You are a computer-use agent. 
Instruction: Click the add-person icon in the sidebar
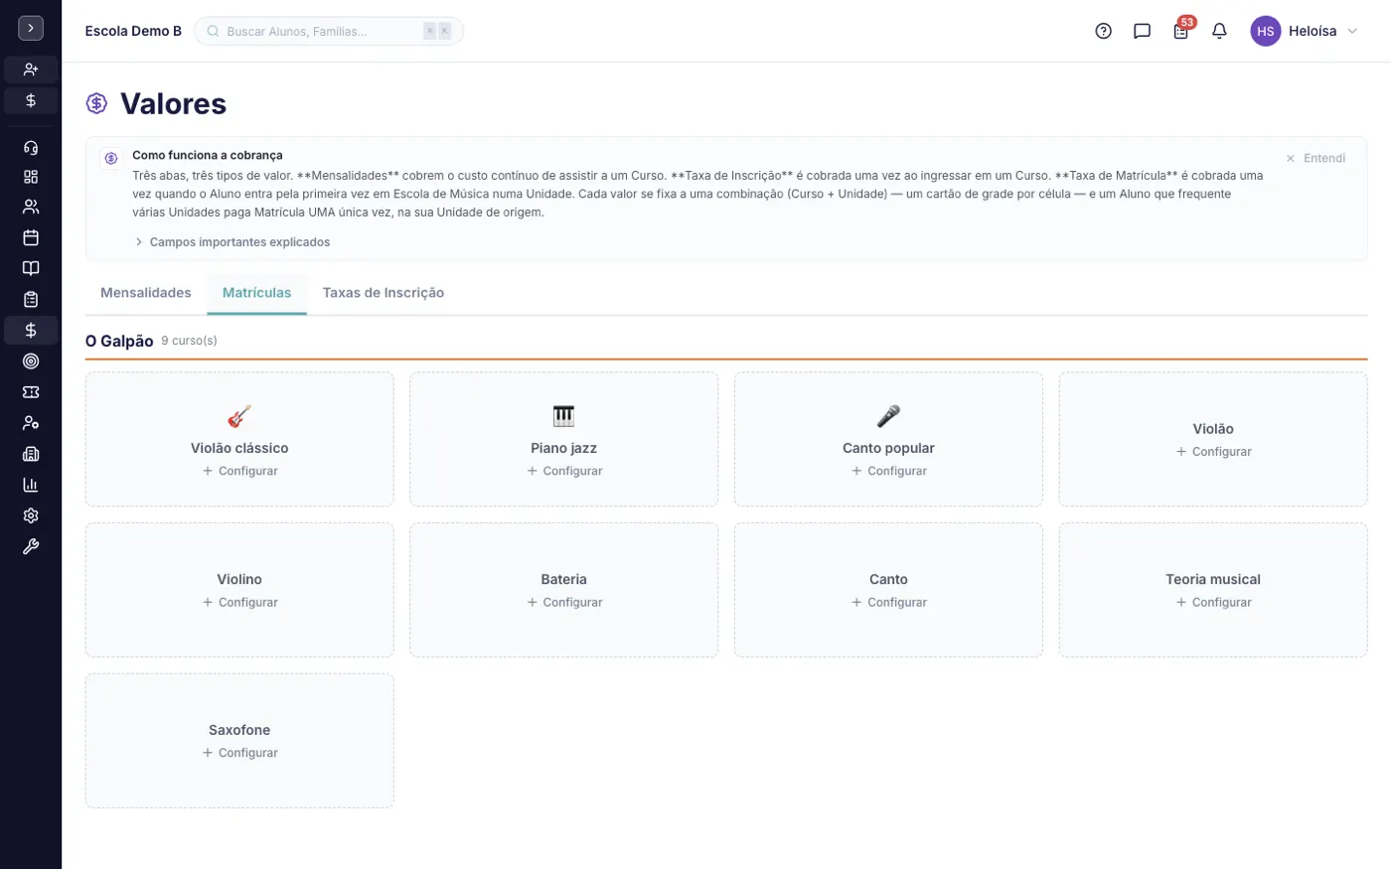[31, 70]
